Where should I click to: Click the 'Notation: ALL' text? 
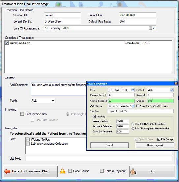(137, 43)
